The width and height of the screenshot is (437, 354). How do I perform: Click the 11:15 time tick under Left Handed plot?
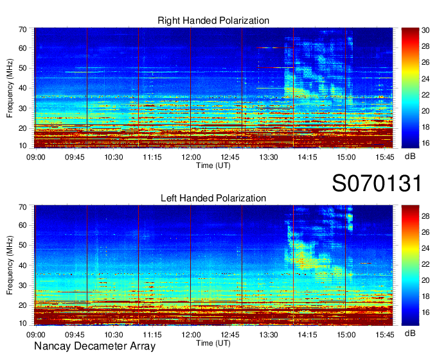click(152, 335)
